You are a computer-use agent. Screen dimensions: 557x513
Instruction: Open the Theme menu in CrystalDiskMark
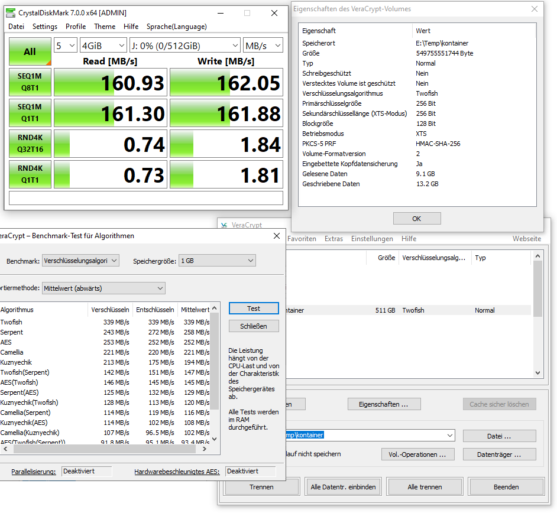105,27
